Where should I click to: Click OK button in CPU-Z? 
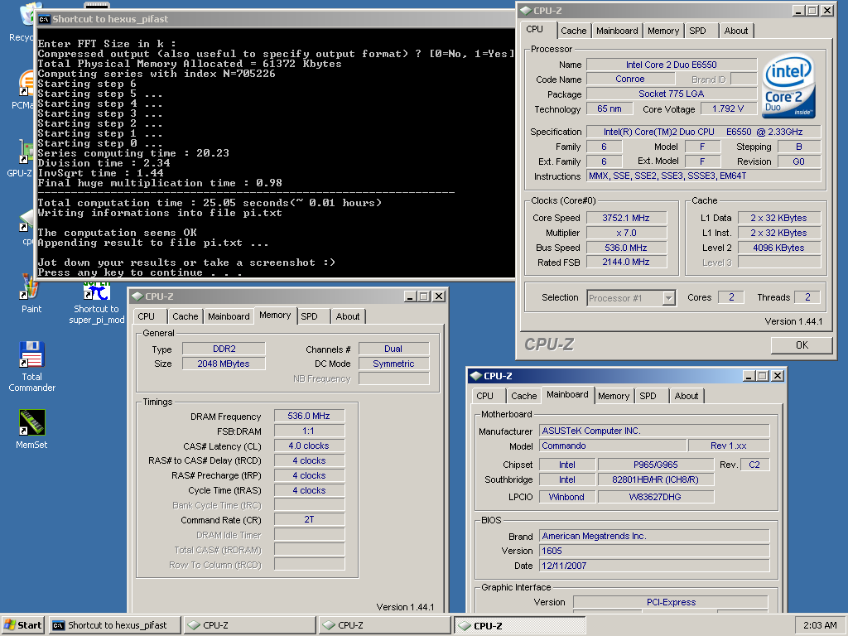click(x=802, y=345)
